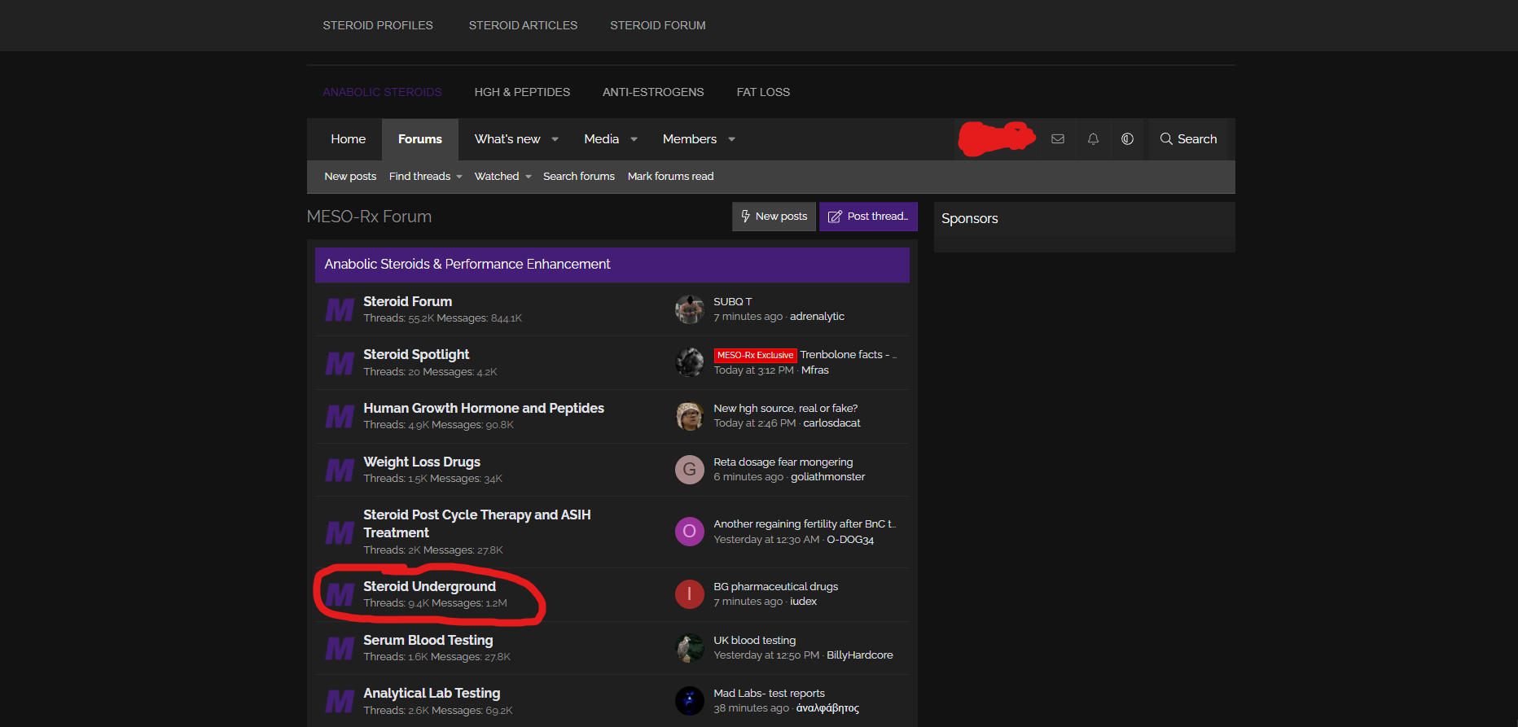Open the Steroid Underground forum link
This screenshot has width=1518, height=727.
pyautogui.click(x=429, y=586)
